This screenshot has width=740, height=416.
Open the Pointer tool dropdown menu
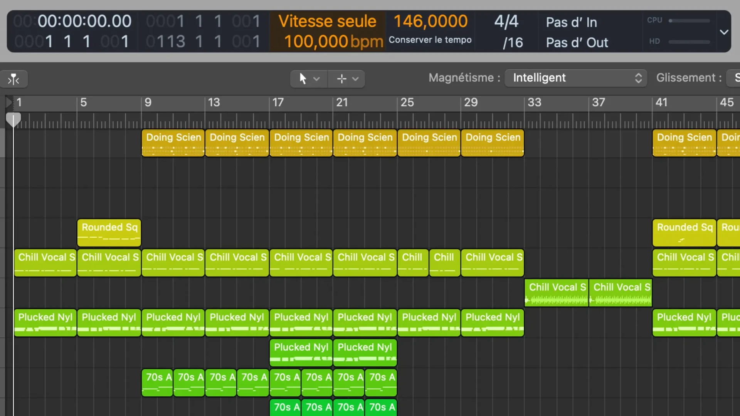[x=317, y=79]
